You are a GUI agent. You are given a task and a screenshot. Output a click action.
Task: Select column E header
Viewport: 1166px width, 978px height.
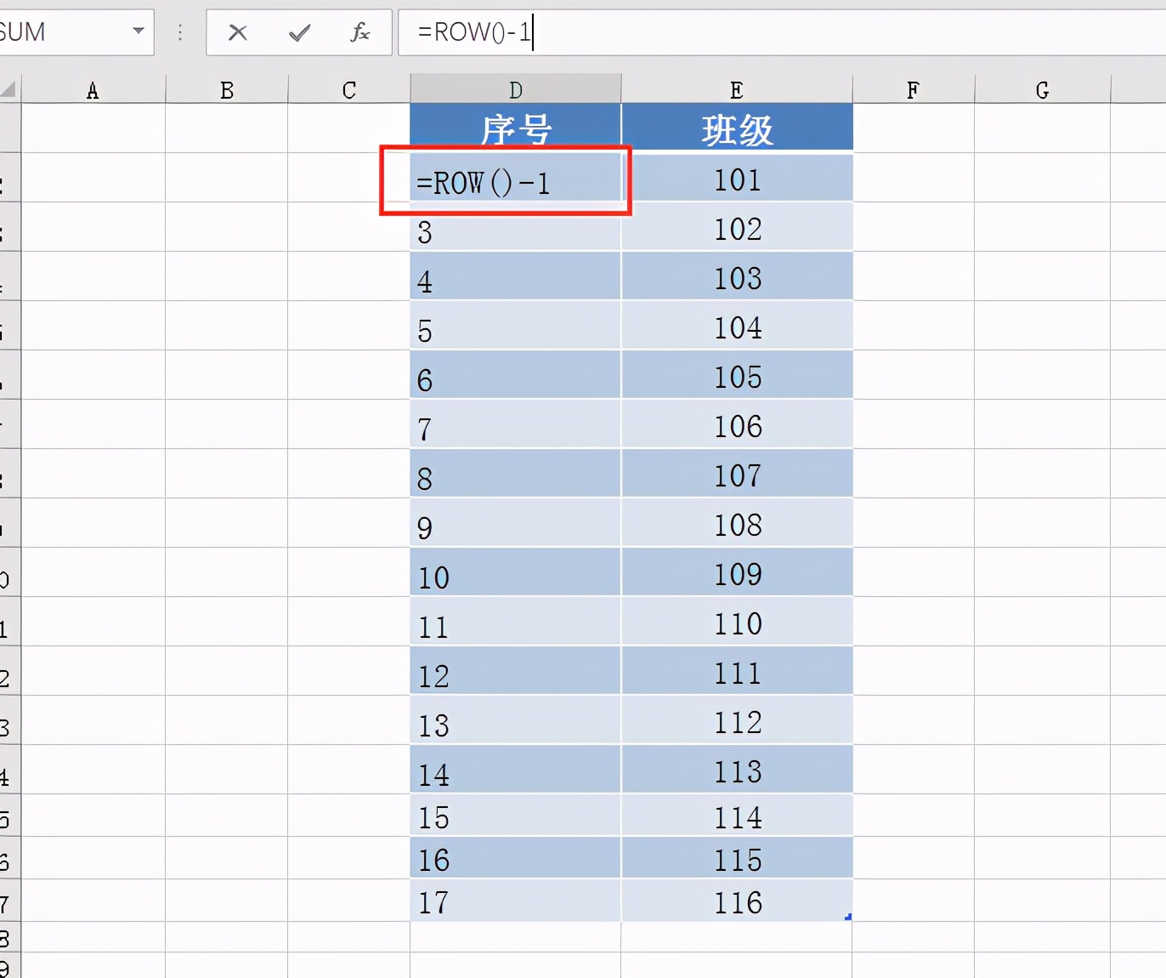point(736,90)
